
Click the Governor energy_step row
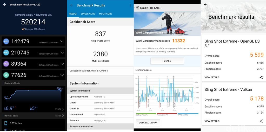pos(100,121)
